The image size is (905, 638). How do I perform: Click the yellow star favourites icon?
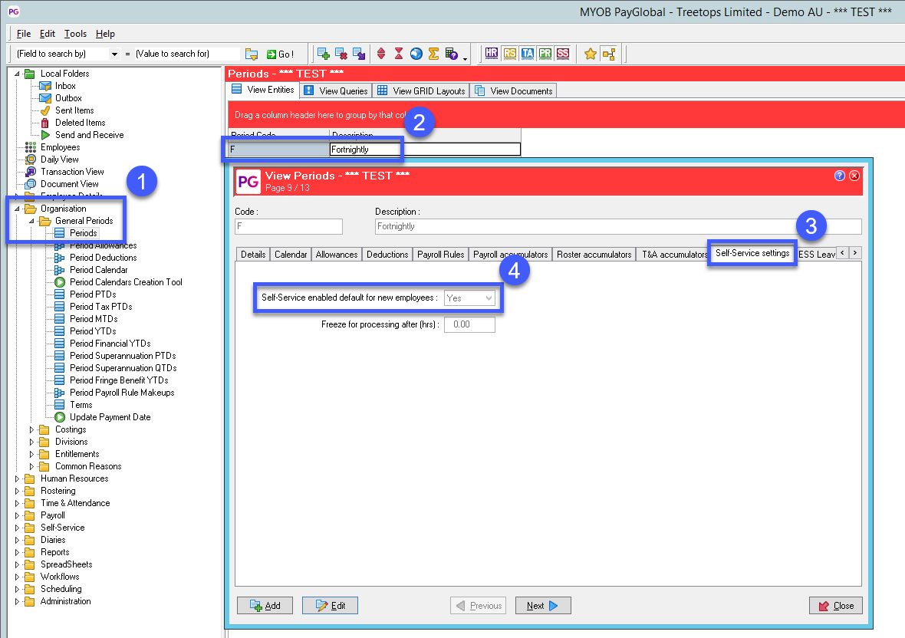[x=590, y=54]
